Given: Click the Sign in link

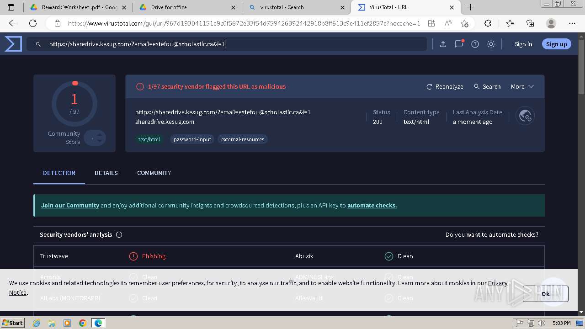Looking at the screenshot, I should [523, 44].
